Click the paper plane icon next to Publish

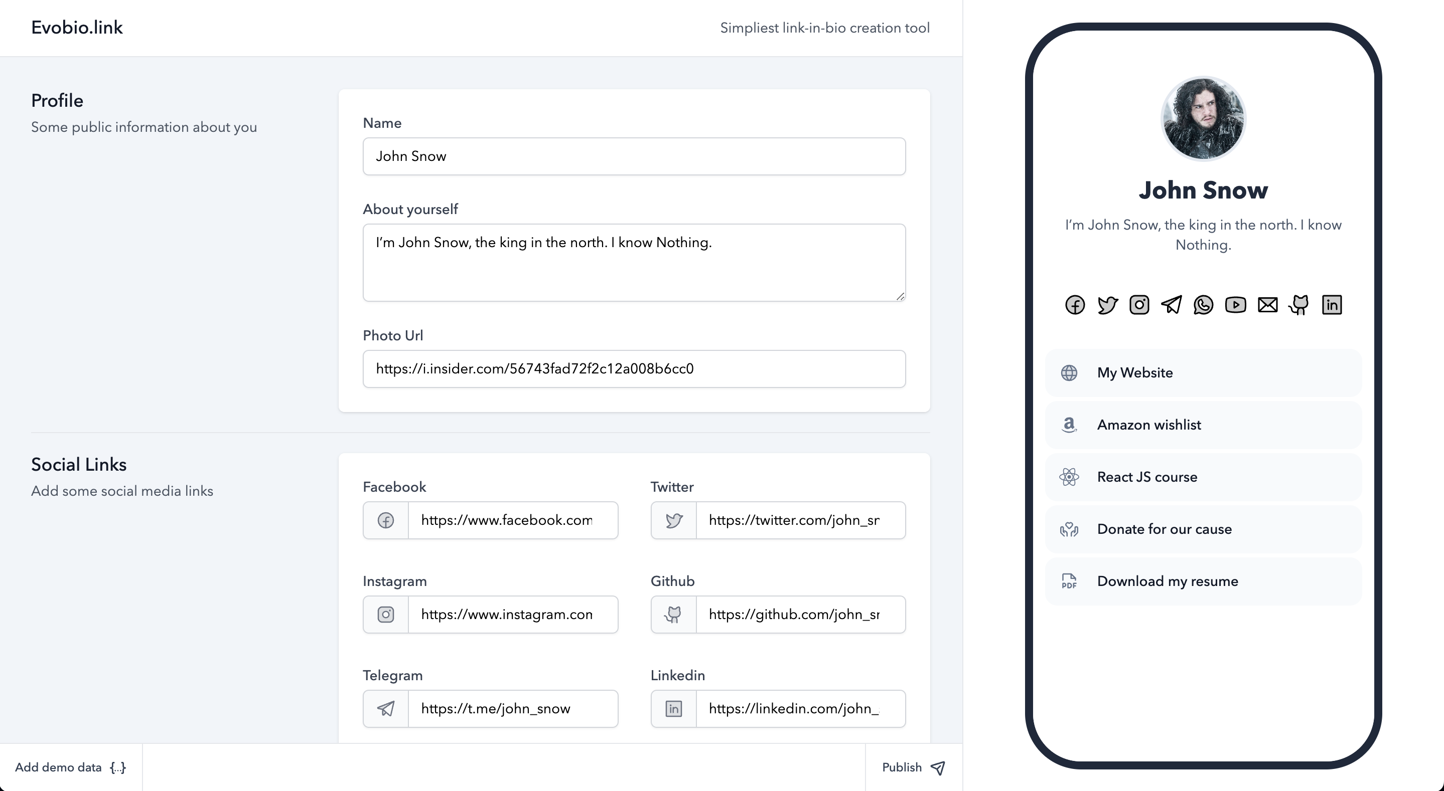coord(938,767)
